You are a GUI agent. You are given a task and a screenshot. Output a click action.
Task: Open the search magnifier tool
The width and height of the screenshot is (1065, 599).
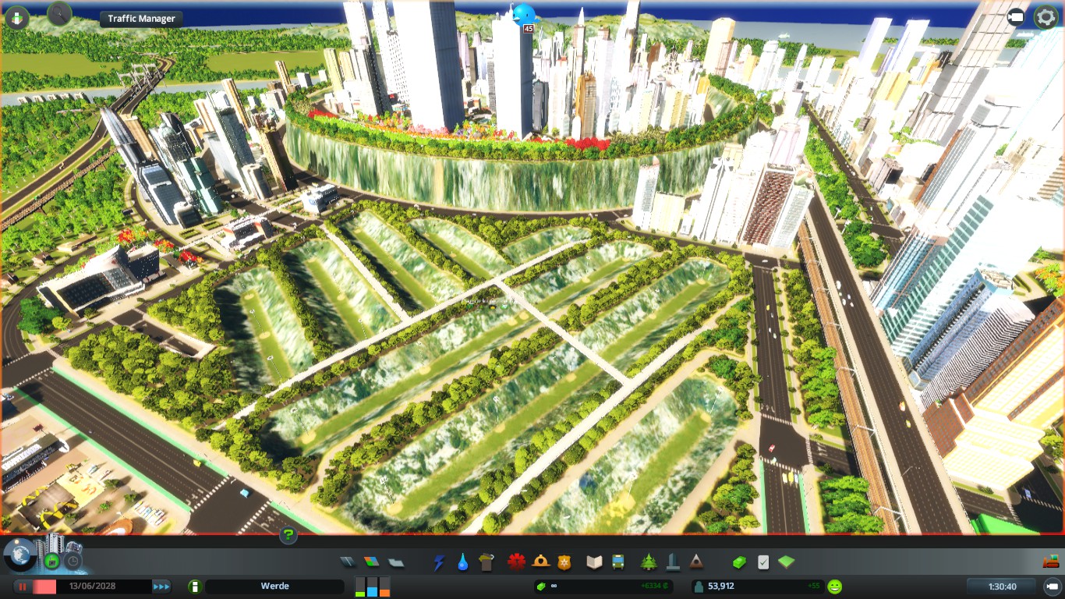coord(59,14)
